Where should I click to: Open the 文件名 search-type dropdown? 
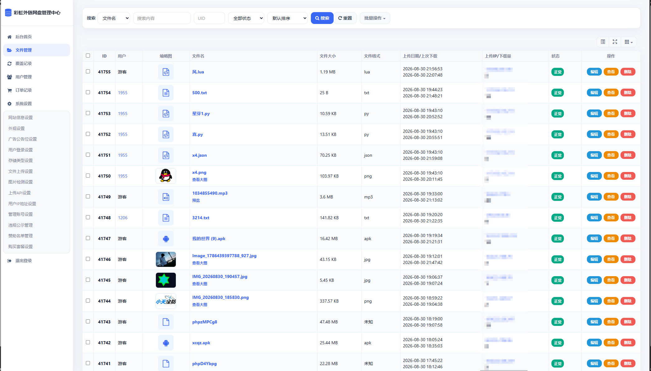[114, 18]
